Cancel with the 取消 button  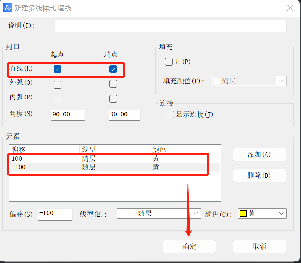click(260, 246)
